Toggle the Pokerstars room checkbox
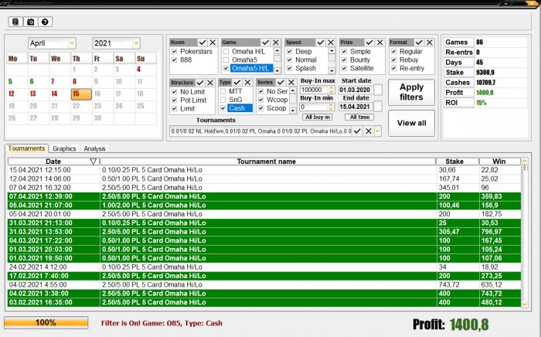541x337 pixels. pyautogui.click(x=174, y=51)
